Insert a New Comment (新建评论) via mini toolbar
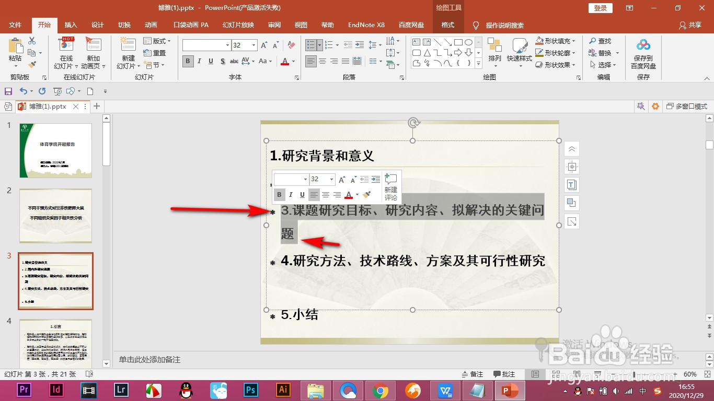 (x=390, y=186)
